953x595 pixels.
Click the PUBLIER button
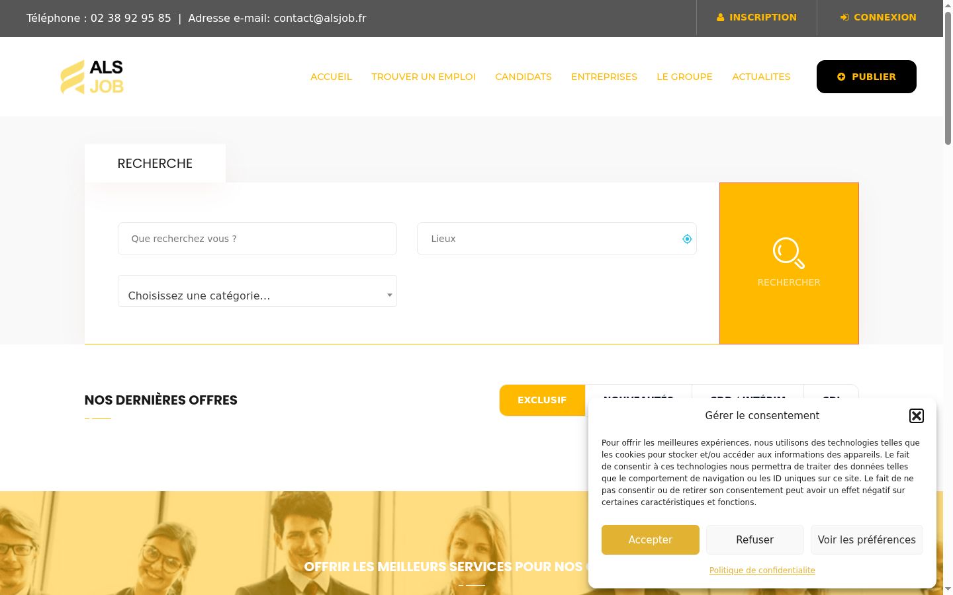pos(866,77)
